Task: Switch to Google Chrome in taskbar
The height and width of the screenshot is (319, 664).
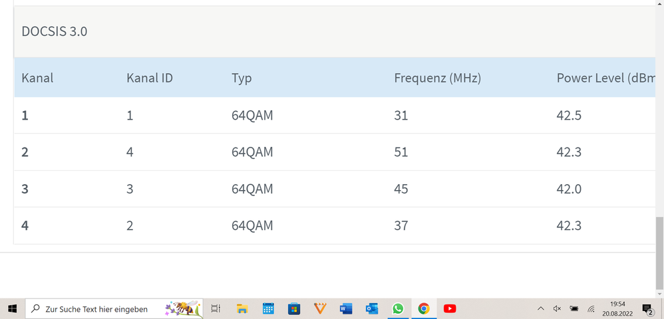Action: pyautogui.click(x=423, y=309)
